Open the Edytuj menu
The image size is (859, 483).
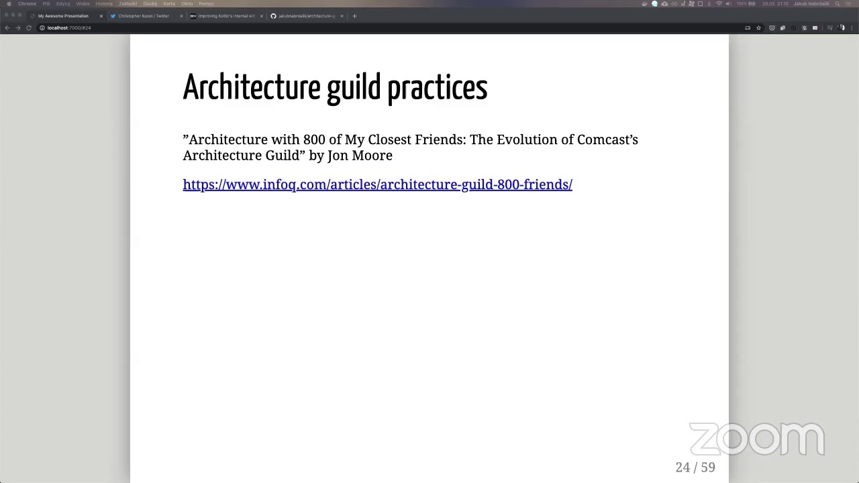(x=63, y=3)
